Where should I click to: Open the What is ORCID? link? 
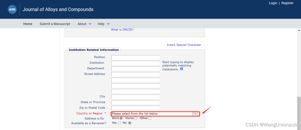pyautogui.click(x=122, y=30)
